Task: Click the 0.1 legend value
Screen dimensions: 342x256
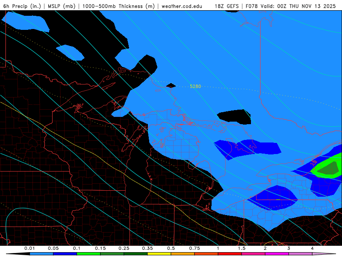Action: [x=77, y=248]
